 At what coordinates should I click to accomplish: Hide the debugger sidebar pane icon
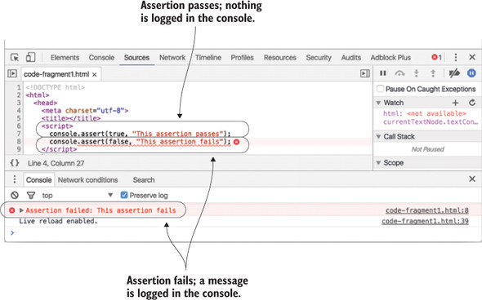pyautogui.click(x=365, y=73)
